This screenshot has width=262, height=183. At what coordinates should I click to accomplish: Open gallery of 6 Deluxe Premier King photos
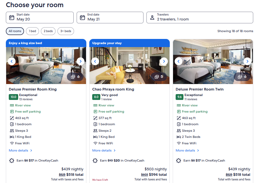(75, 77)
